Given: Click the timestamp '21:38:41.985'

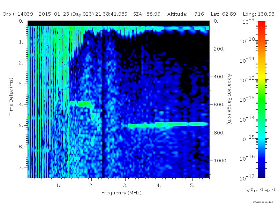Looking at the screenshot, I should 111,14.
